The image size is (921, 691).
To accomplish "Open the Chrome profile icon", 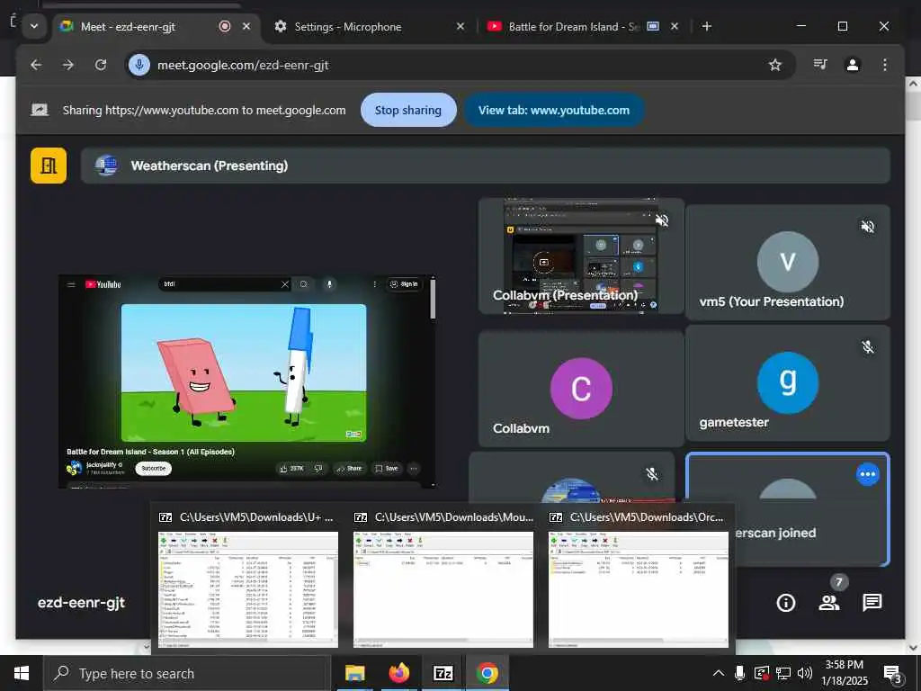I will (853, 65).
